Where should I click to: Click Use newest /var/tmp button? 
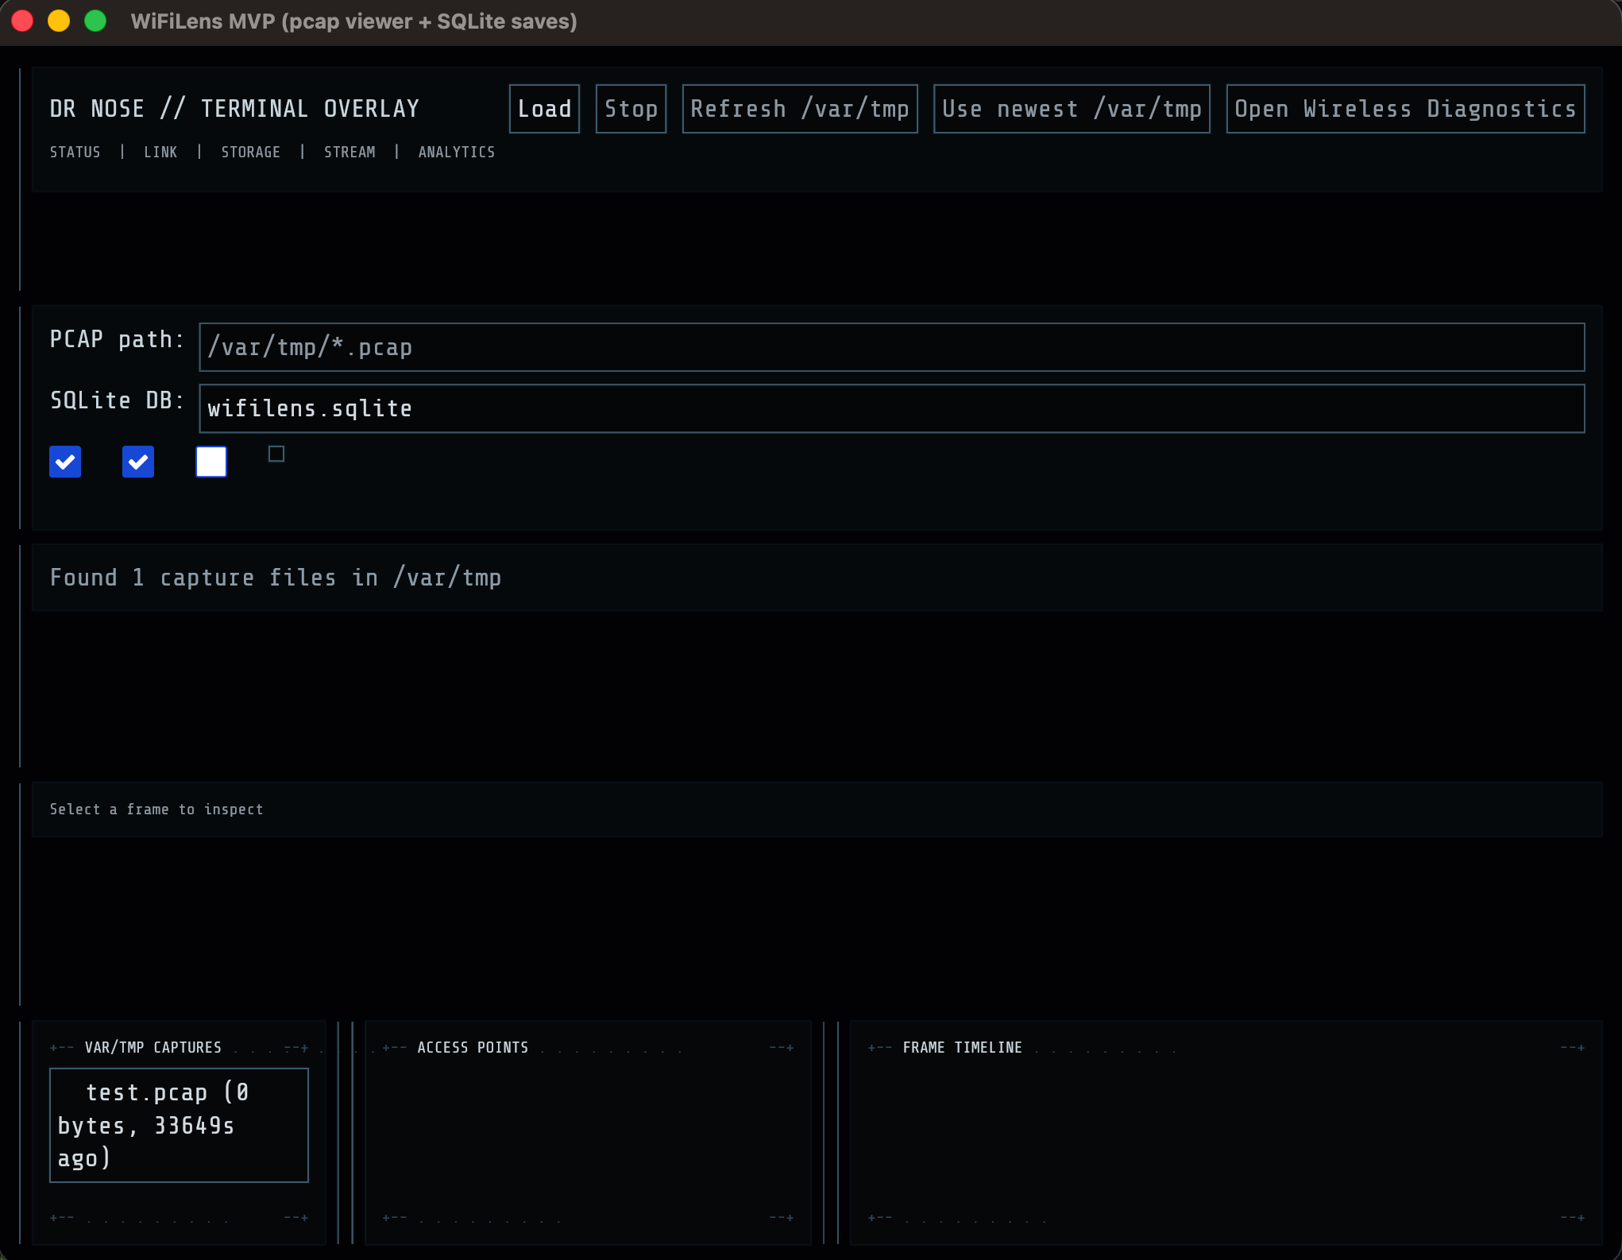click(1071, 109)
